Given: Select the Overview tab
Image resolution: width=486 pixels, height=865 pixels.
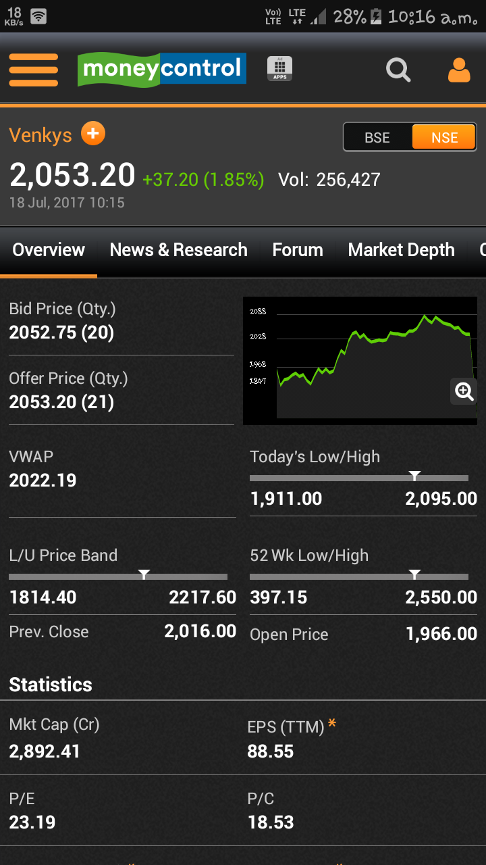Looking at the screenshot, I should pyautogui.click(x=49, y=250).
